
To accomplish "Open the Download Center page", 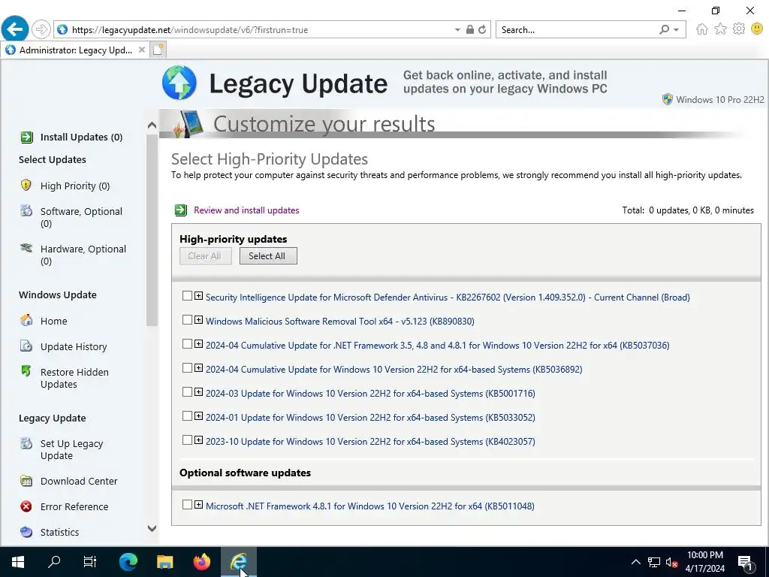I will click(79, 482).
